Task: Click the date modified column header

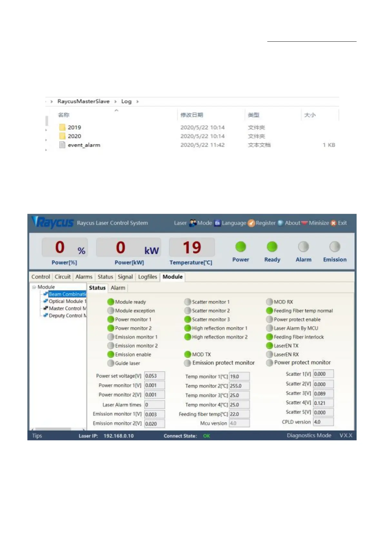Action: (x=192, y=115)
